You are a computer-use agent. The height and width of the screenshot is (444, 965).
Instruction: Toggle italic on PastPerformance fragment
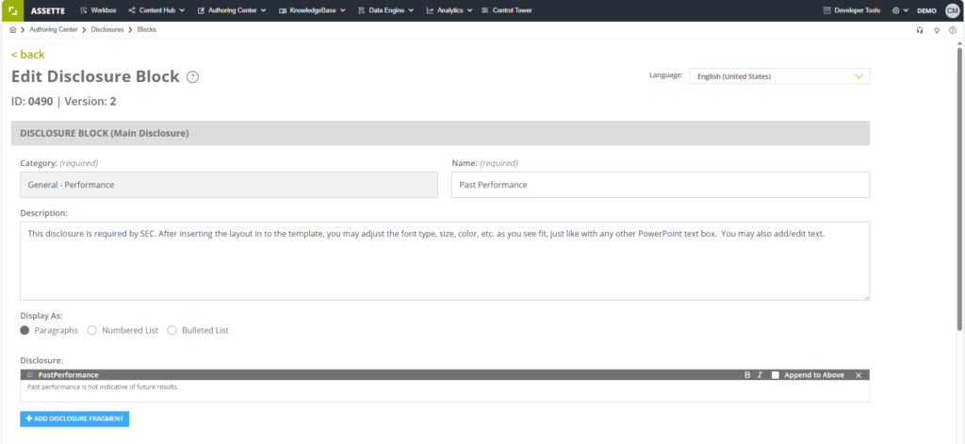pyautogui.click(x=760, y=375)
